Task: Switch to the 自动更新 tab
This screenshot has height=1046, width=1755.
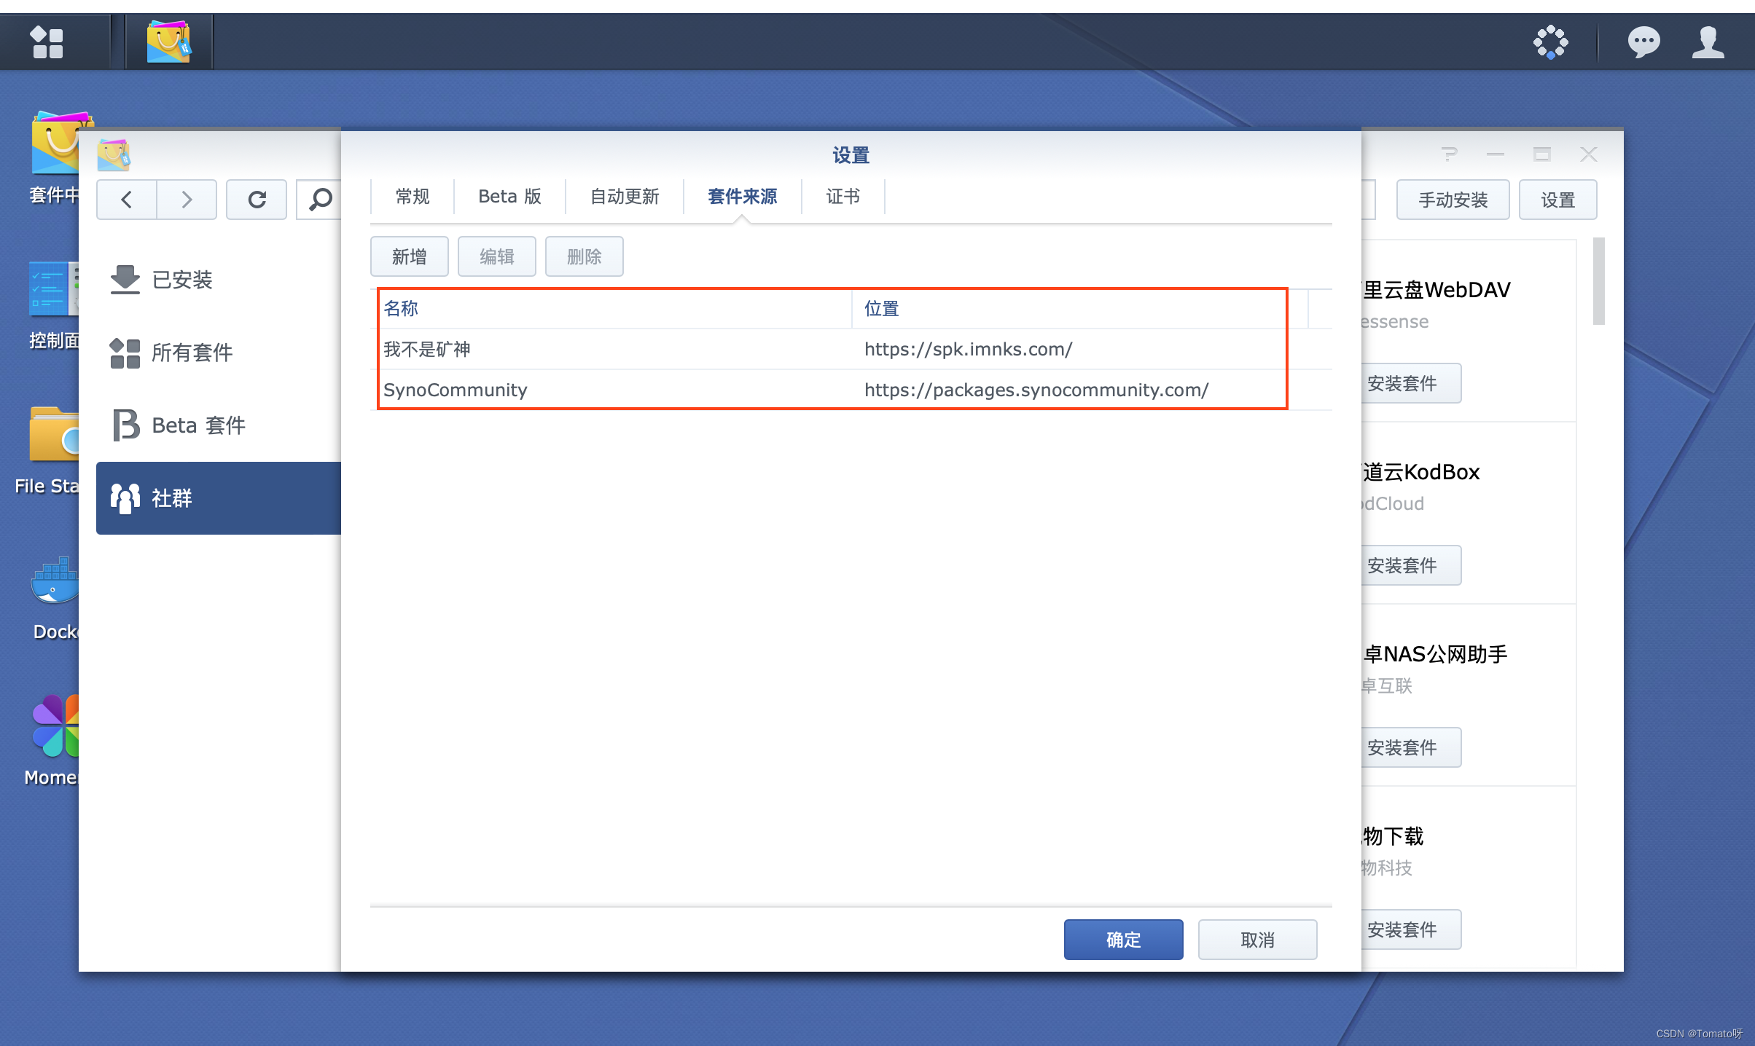Action: click(624, 197)
